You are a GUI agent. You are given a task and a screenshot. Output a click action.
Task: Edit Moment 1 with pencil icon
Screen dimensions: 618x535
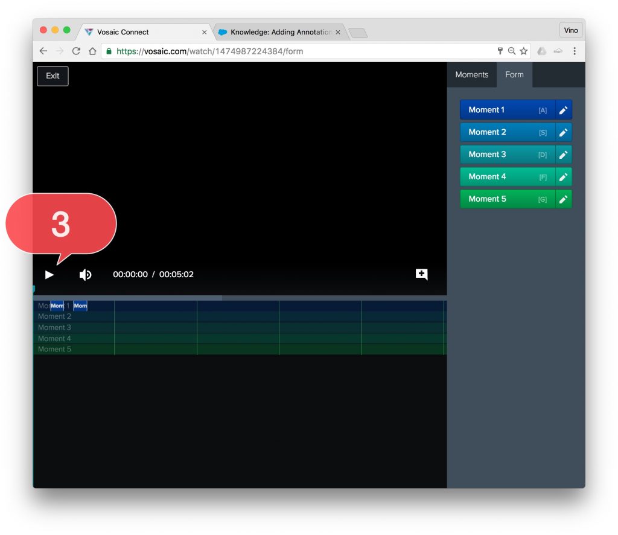coord(563,110)
